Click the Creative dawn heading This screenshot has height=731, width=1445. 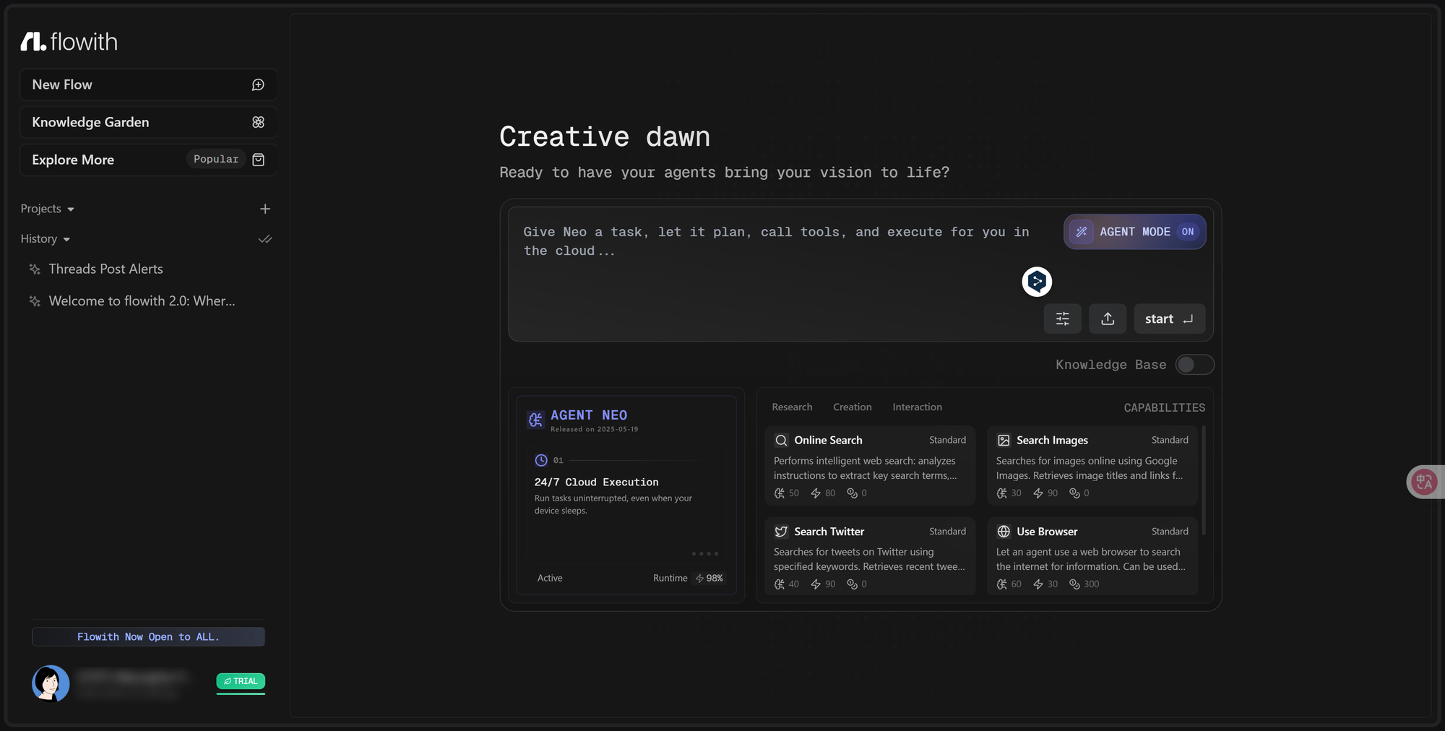tap(605, 137)
